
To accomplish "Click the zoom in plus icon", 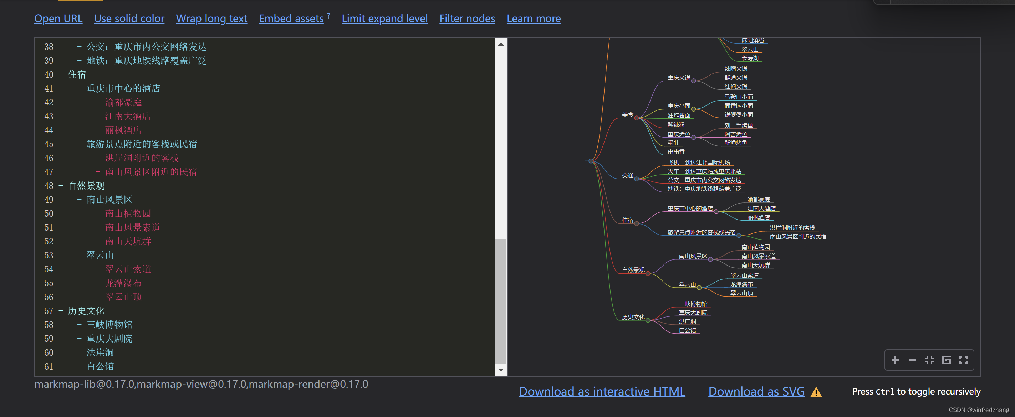I will [895, 360].
